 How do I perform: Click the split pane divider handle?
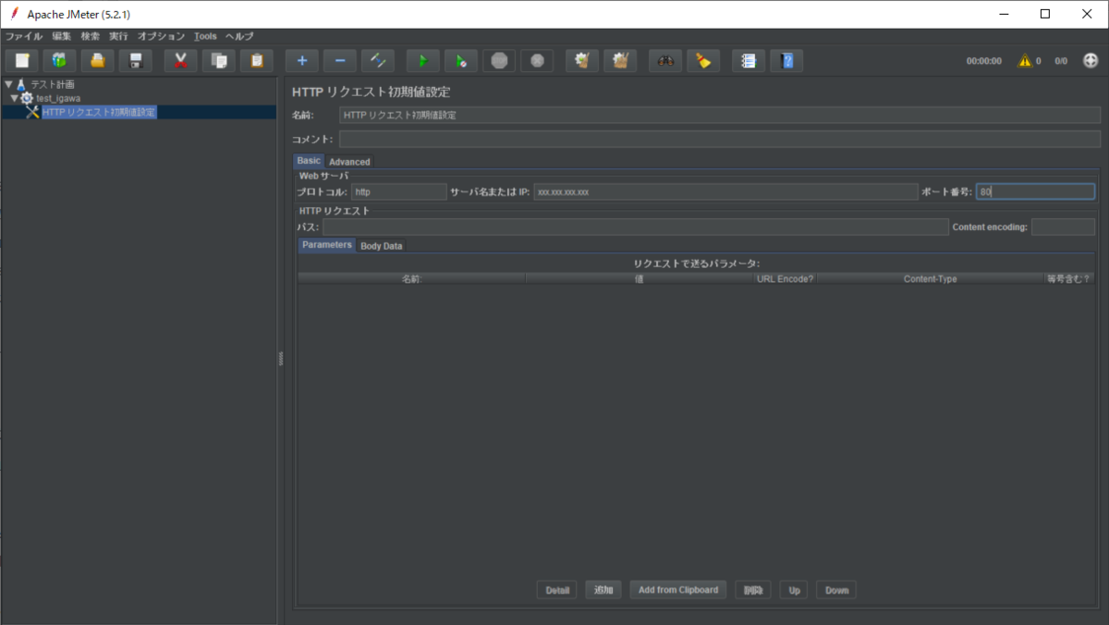tap(281, 359)
